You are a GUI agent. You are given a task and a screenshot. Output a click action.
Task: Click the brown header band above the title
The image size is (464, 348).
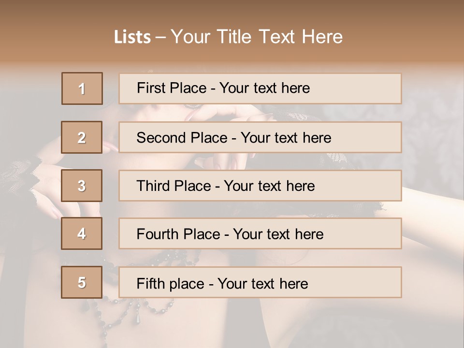(232, 12)
